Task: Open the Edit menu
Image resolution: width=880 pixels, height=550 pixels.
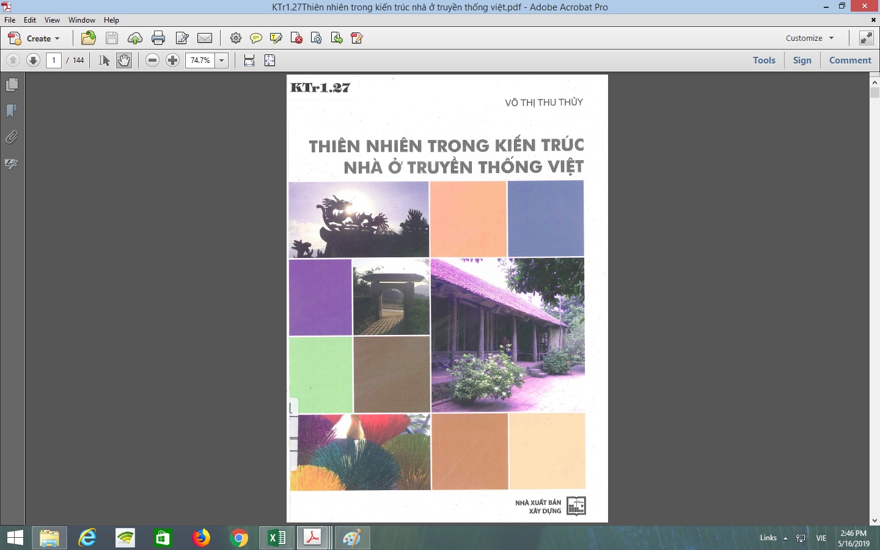Action: click(30, 20)
